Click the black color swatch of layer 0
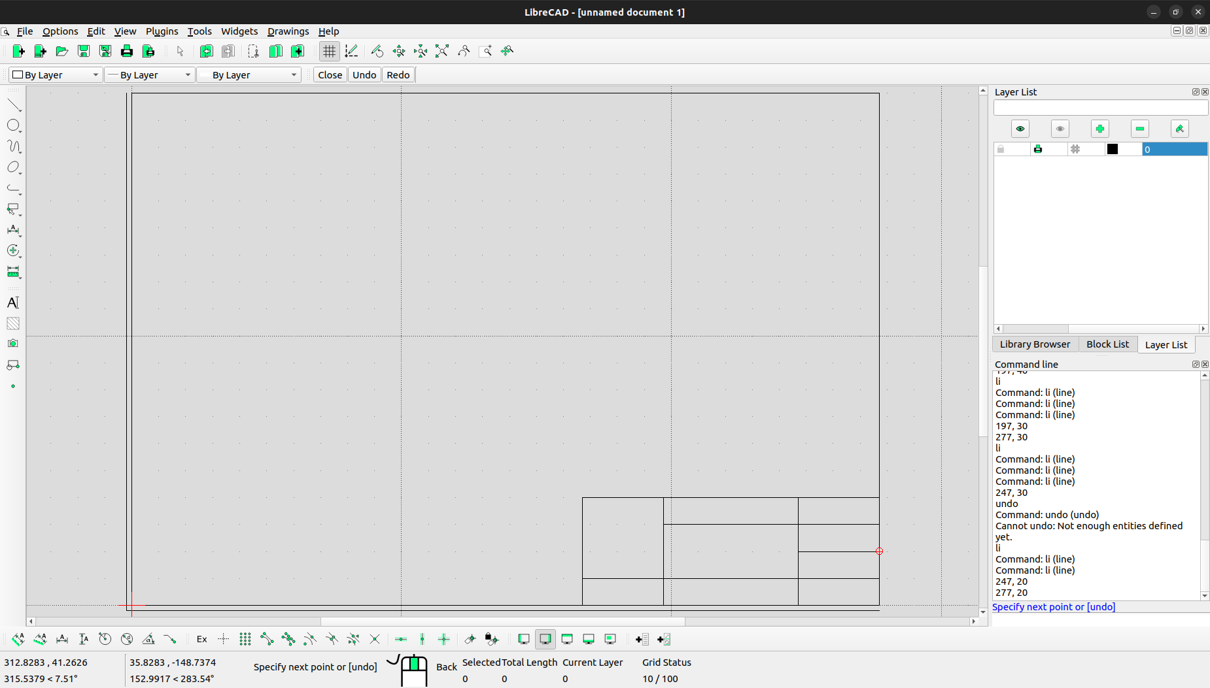This screenshot has width=1210, height=688. (1113, 150)
